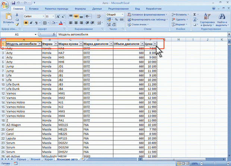Open filter dropdown for Марка двигателя
Screen dimensions: 231x166
pos(111,44)
